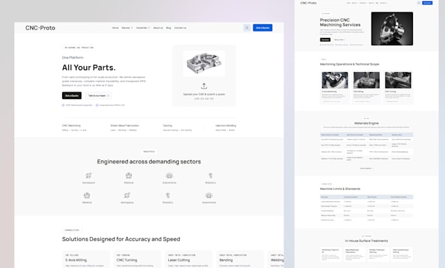Click the 'Engineered across demanding sectors' heading

pos(149,162)
